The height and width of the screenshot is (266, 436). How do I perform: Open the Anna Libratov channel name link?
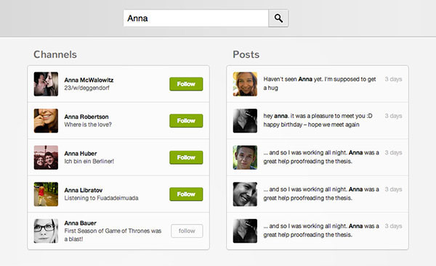[x=84, y=191]
